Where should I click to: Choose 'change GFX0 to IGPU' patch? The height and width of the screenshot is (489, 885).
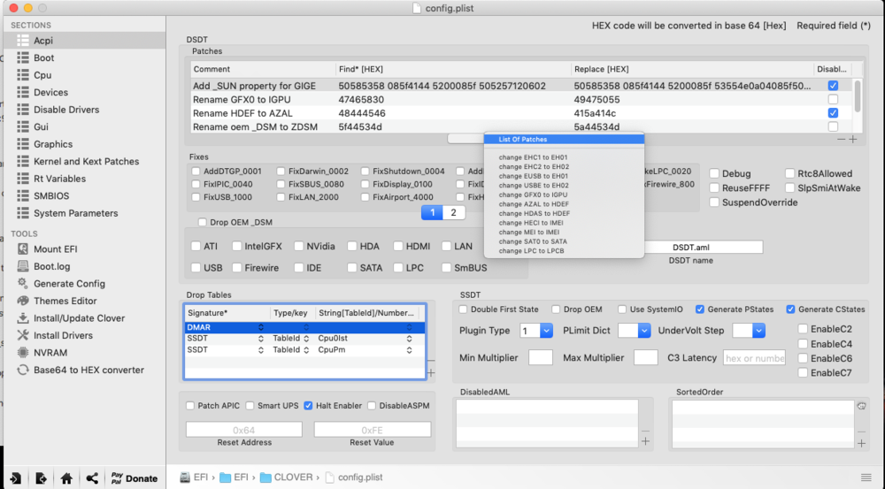click(534, 193)
